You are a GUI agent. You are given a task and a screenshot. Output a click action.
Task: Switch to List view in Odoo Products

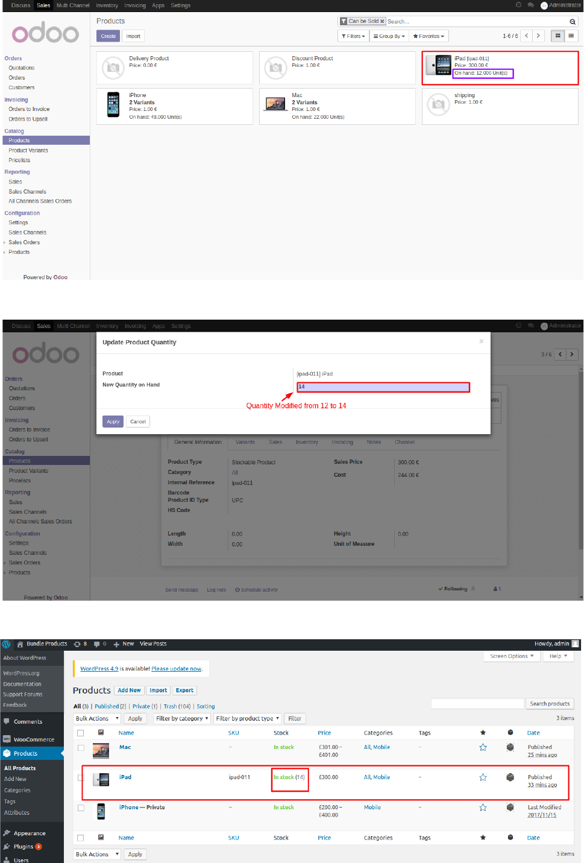[x=571, y=36]
